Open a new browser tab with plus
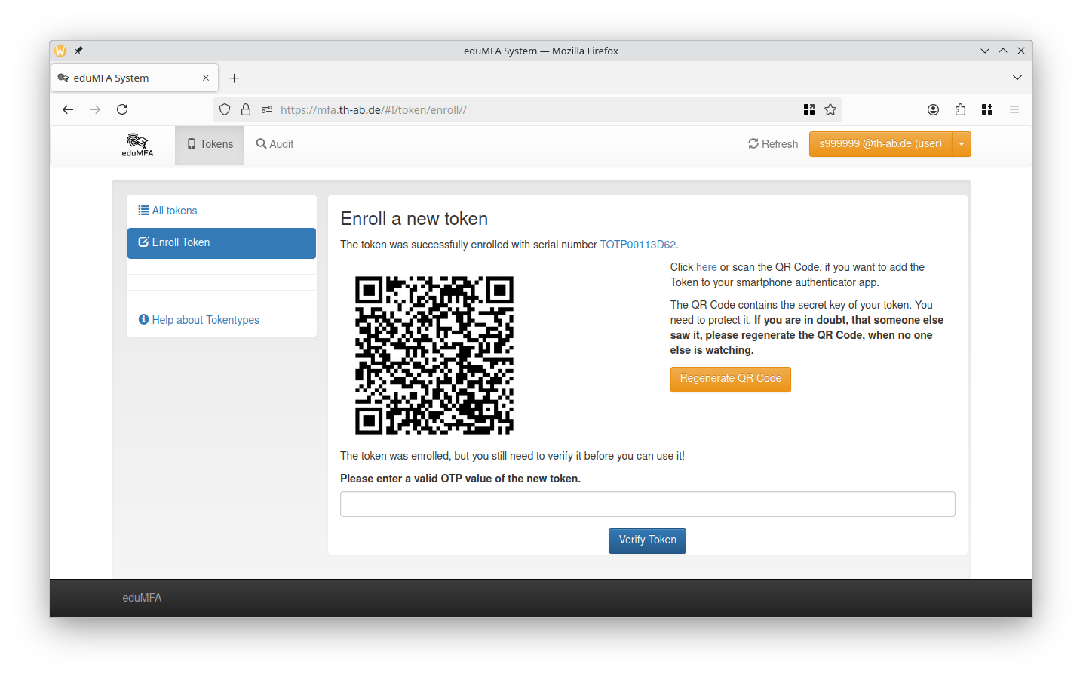This screenshot has width=1083, height=677. 235,78
